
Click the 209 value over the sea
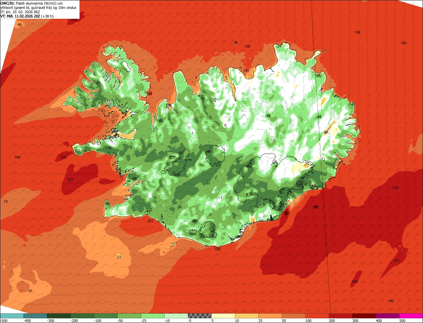coord(355,281)
